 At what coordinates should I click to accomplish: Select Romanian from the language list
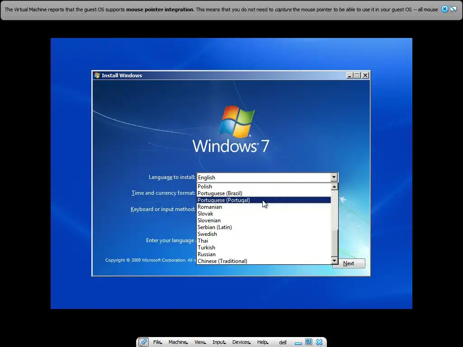[264, 207]
